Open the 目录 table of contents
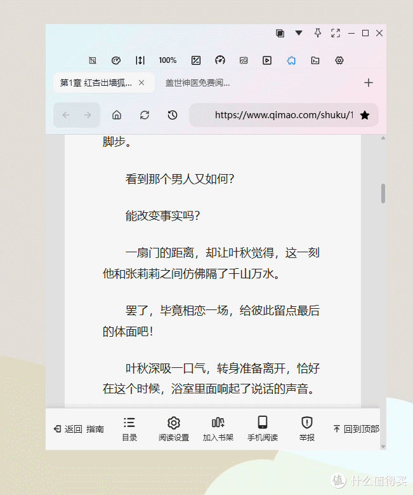The height and width of the screenshot is (495, 413). point(129,429)
